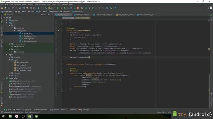Click the onBackPressed() method breadcrumb
Viewport: 213px width, 119px height.
(x=83, y=18)
